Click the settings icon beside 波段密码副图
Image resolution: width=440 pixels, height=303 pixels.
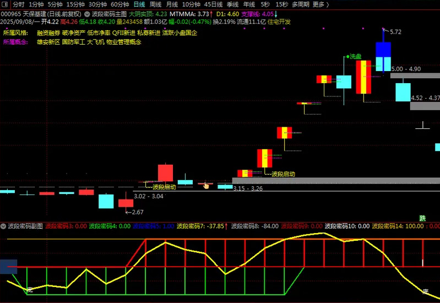[x=3, y=226]
